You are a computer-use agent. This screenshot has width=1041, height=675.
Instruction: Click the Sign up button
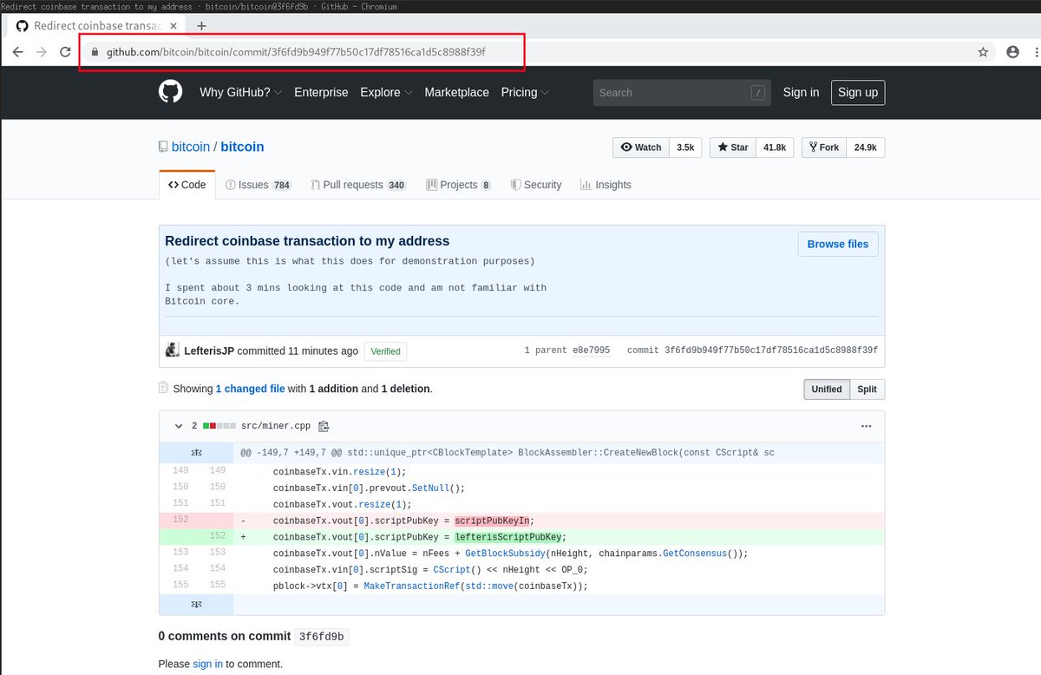(x=858, y=92)
